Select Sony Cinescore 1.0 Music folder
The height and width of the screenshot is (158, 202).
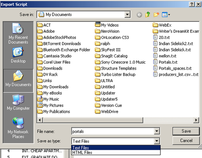120,62
